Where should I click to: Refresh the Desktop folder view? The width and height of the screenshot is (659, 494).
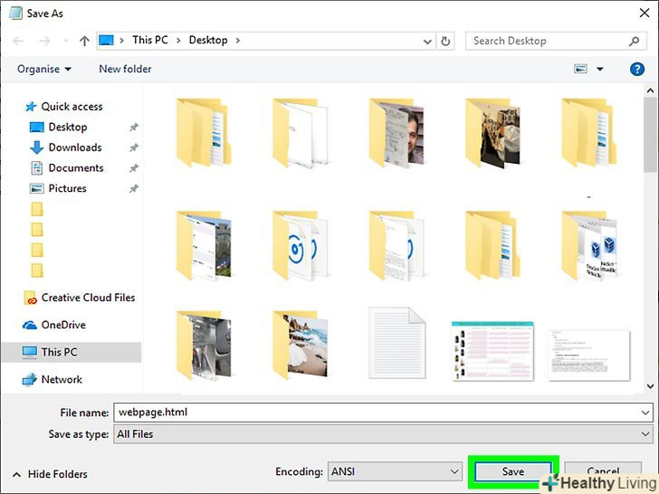tap(445, 42)
